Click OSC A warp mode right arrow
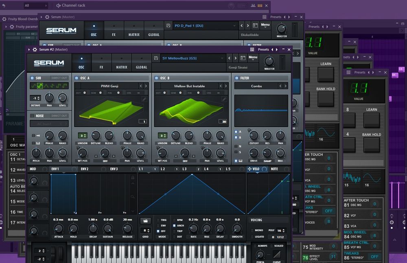The height and width of the screenshot is (263, 407). 114,156
